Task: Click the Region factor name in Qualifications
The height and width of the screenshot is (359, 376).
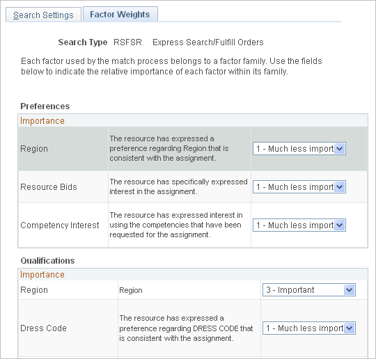Action: pyautogui.click(x=34, y=290)
